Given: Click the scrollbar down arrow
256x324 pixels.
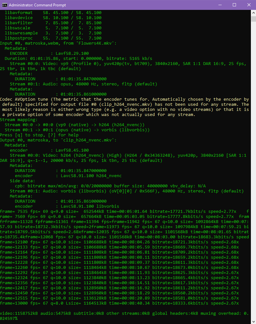Looking at the screenshot, I should [x=253, y=321].
